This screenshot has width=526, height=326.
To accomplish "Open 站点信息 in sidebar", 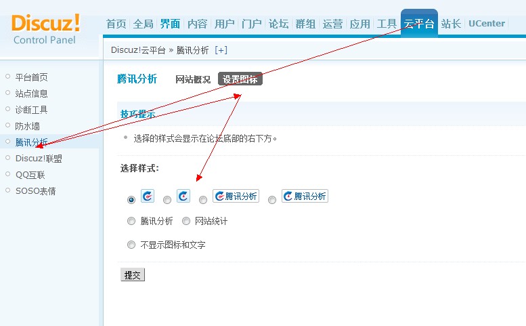I will point(31,94).
